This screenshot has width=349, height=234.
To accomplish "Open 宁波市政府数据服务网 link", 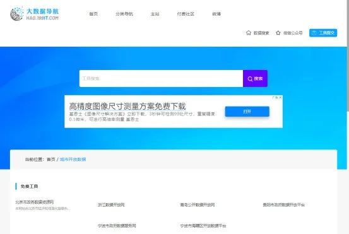I will tap(117, 226).
